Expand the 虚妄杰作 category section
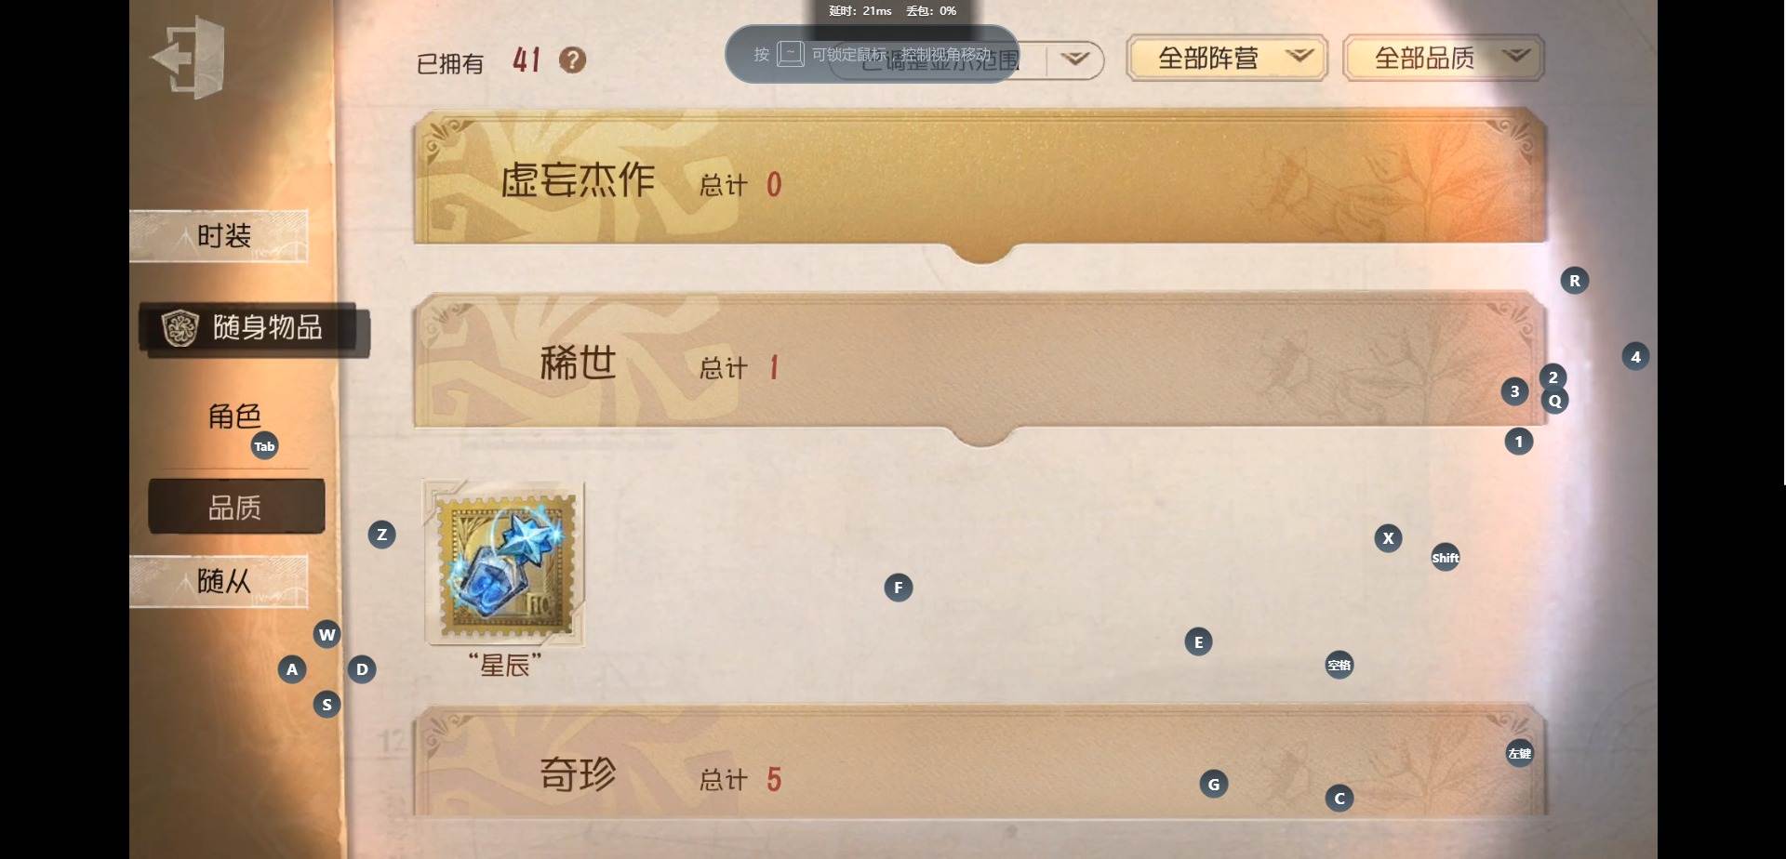The image size is (1786, 859). 980,181
